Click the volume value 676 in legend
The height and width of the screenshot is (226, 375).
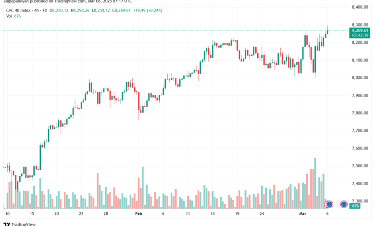[x=17, y=16]
